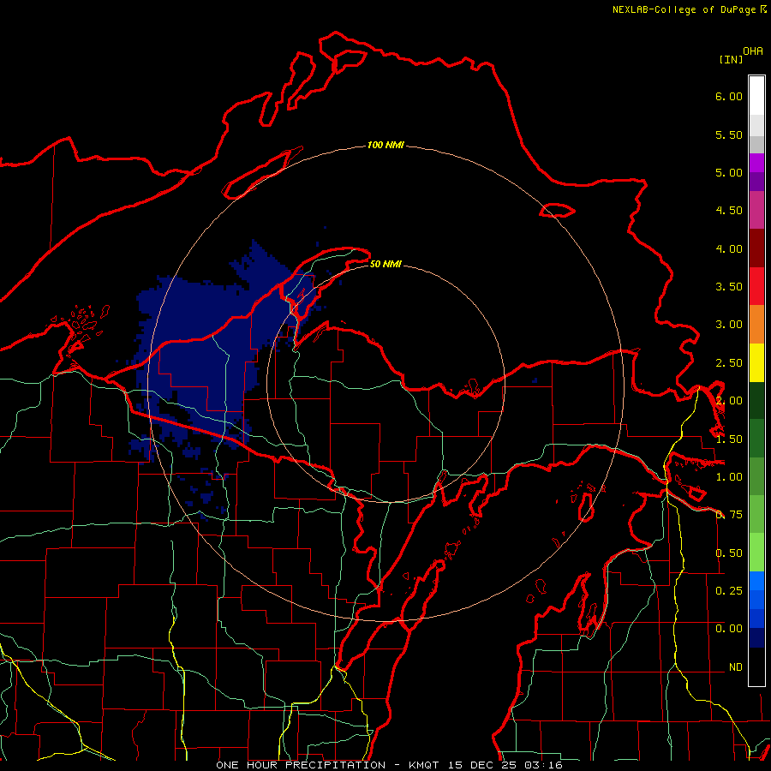Select the 0.50 legend value
Screen dimensions: 771x771
click(729, 553)
